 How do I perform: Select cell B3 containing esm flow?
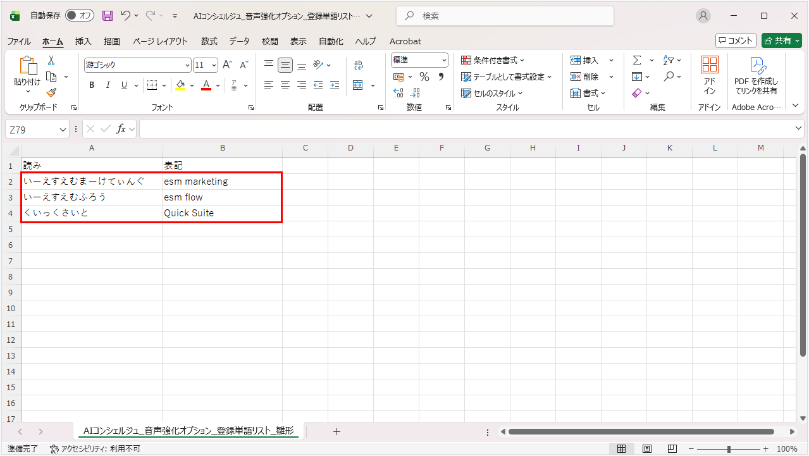(221, 197)
